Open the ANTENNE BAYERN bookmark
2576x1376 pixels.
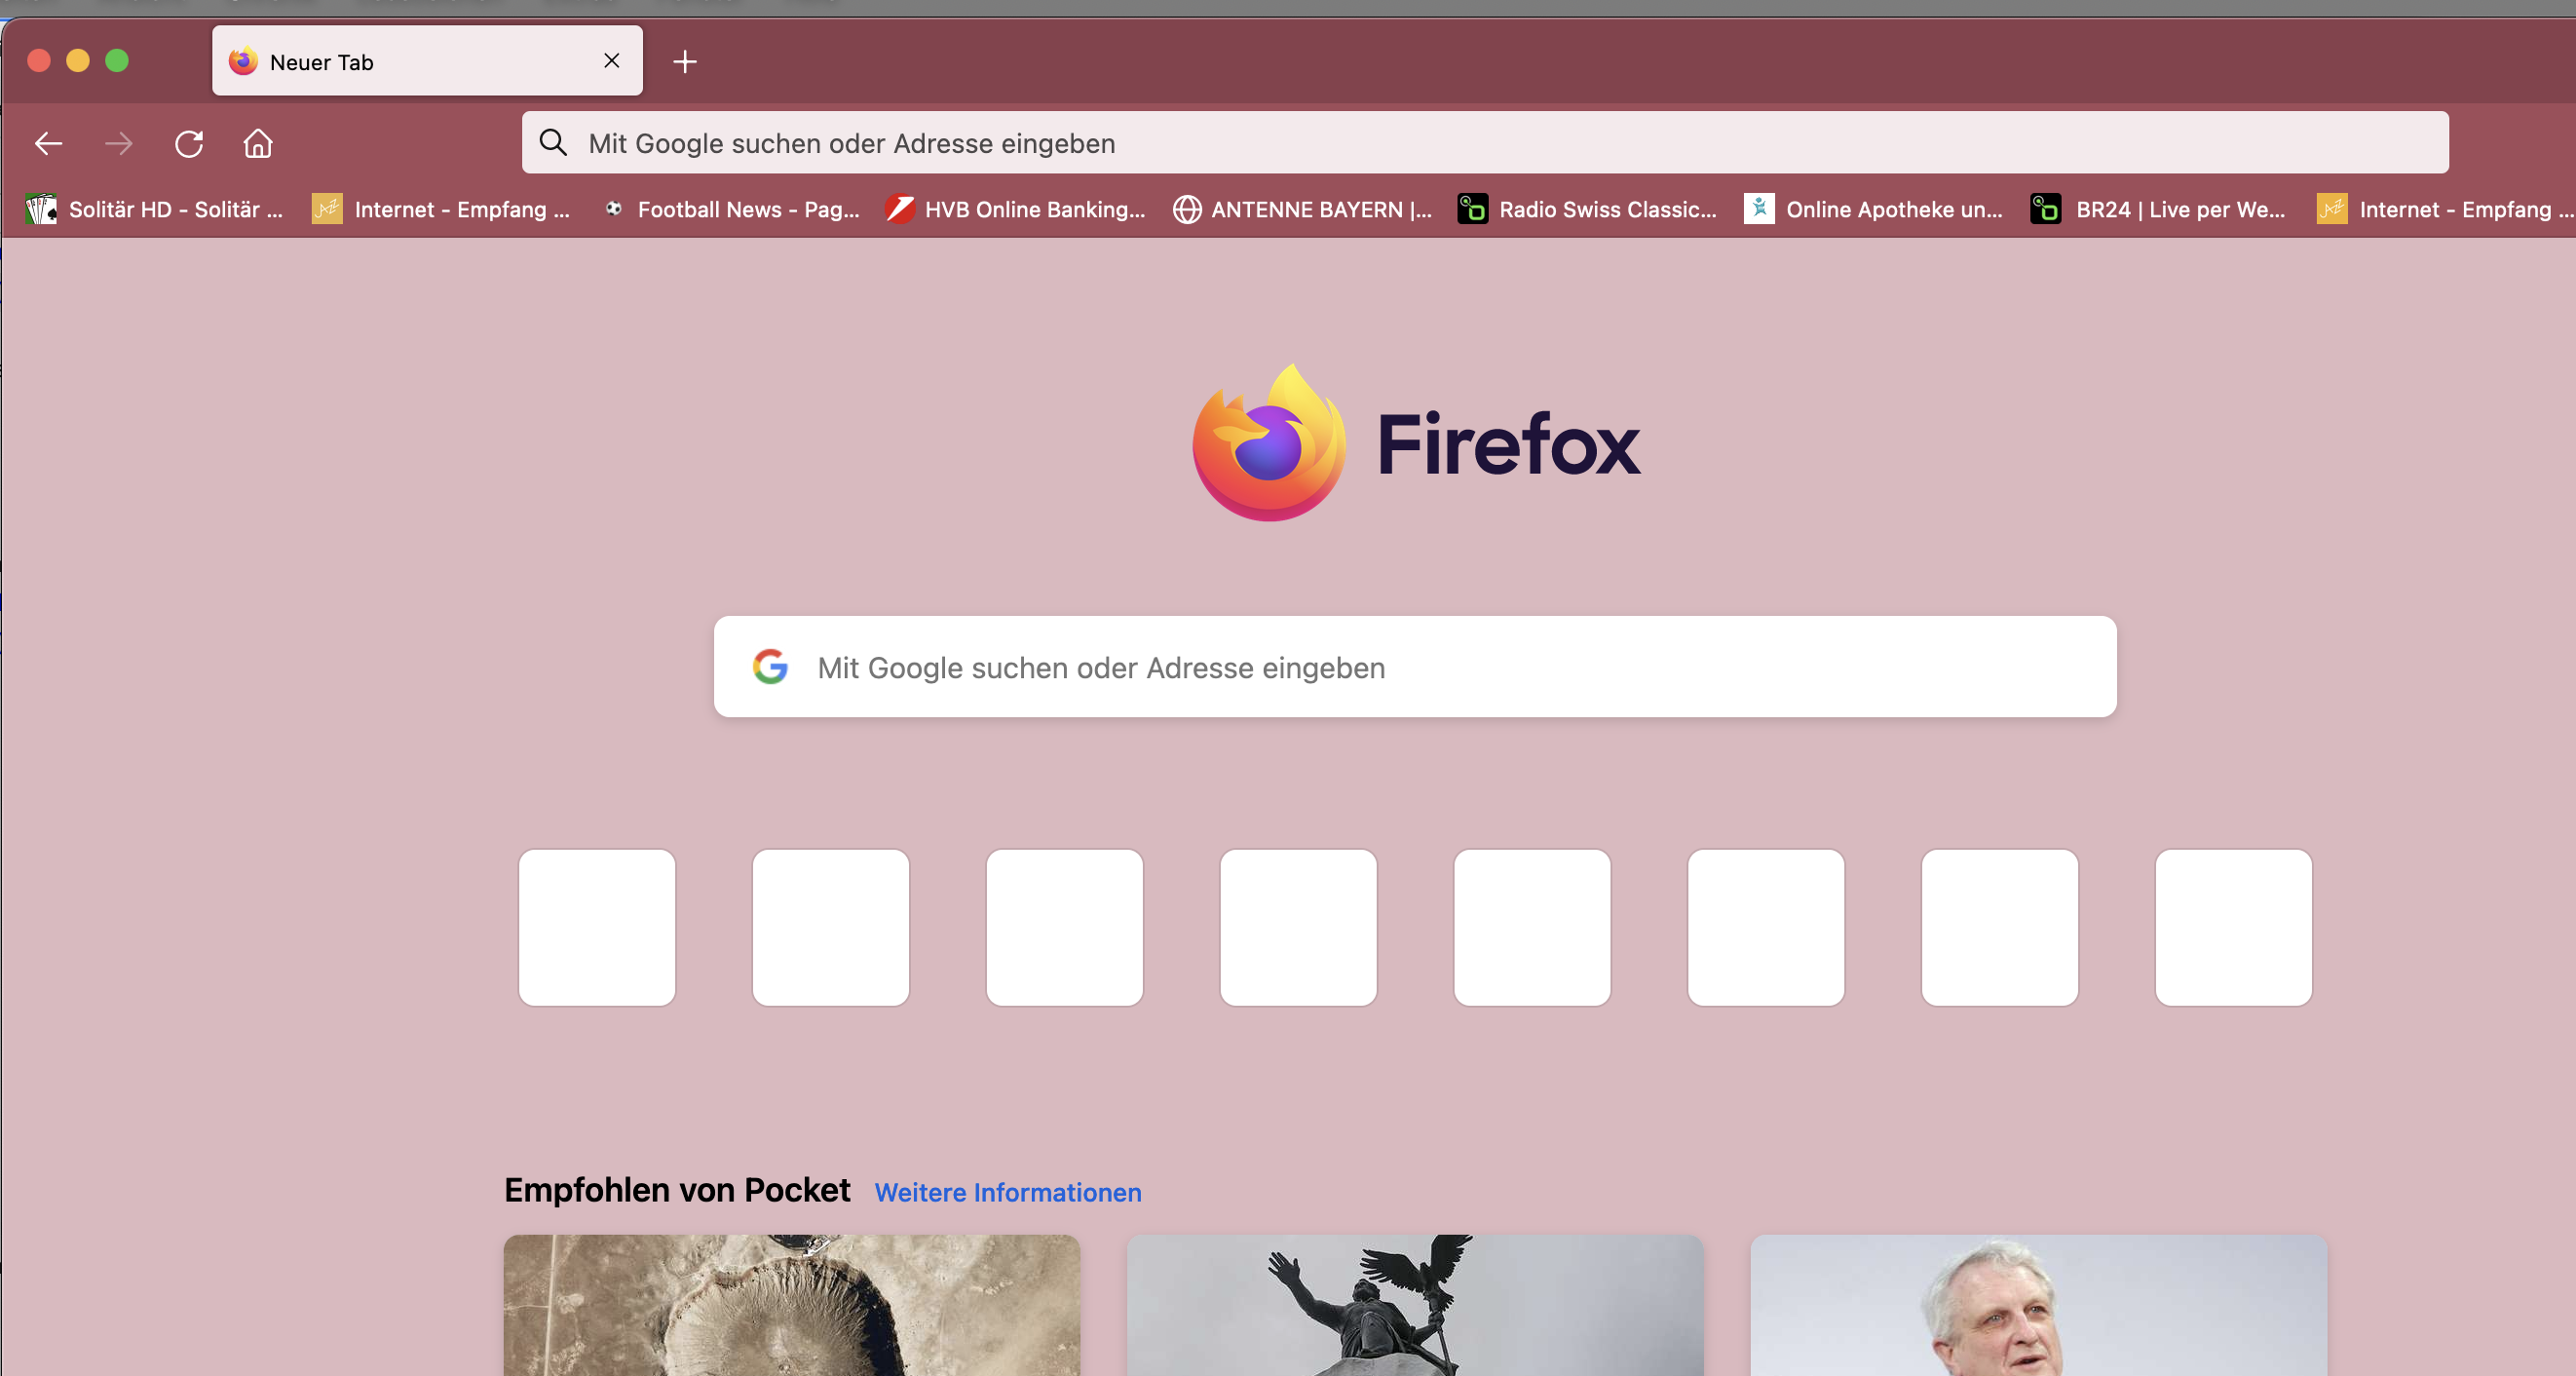click(x=1303, y=210)
